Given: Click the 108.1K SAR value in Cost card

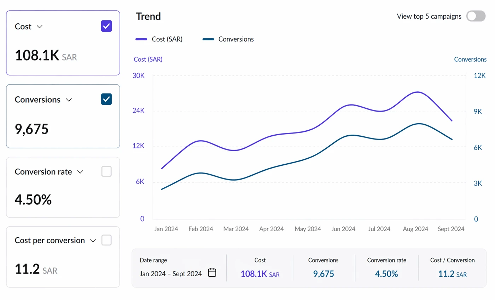Looking at the screenshot, I should click(x=46, y=56).
